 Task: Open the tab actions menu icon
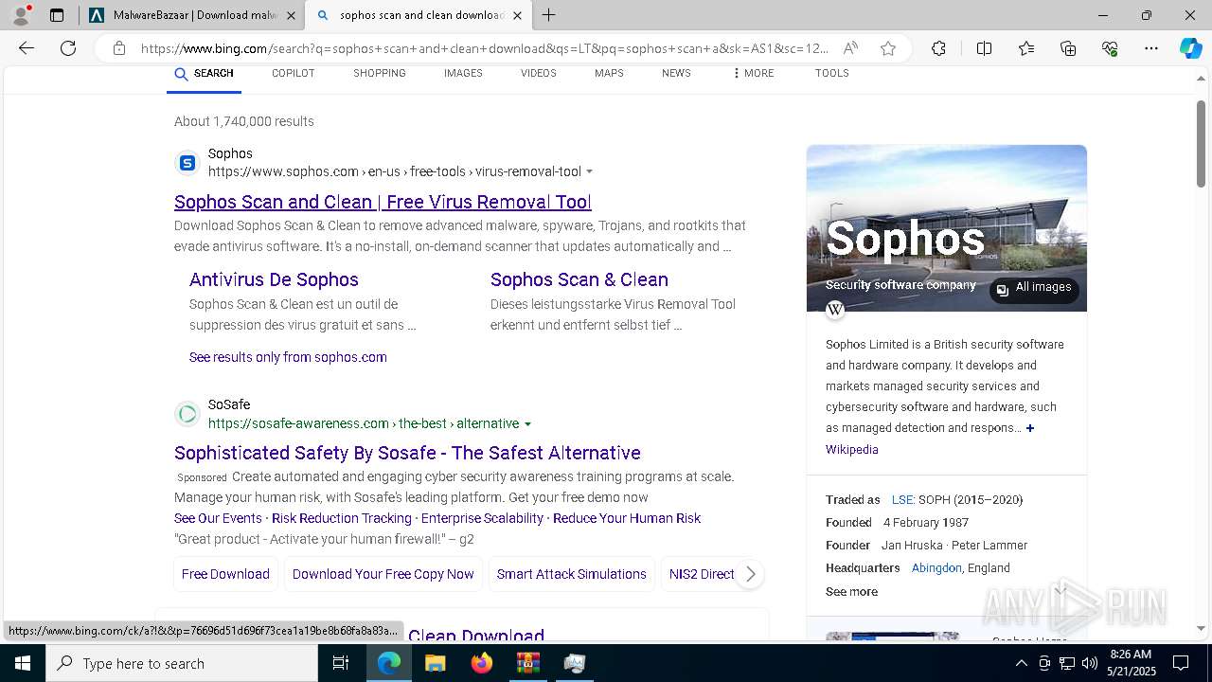click(x=57, y=15)
